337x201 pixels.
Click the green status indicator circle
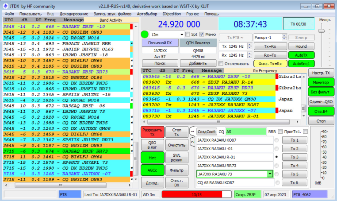(x=145, y=35)
